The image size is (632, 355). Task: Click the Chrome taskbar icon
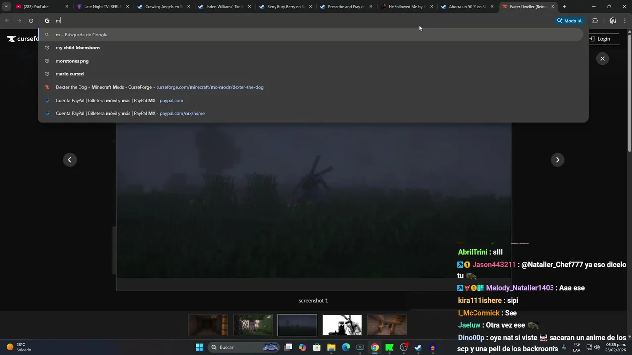click(x=375, y=347)
